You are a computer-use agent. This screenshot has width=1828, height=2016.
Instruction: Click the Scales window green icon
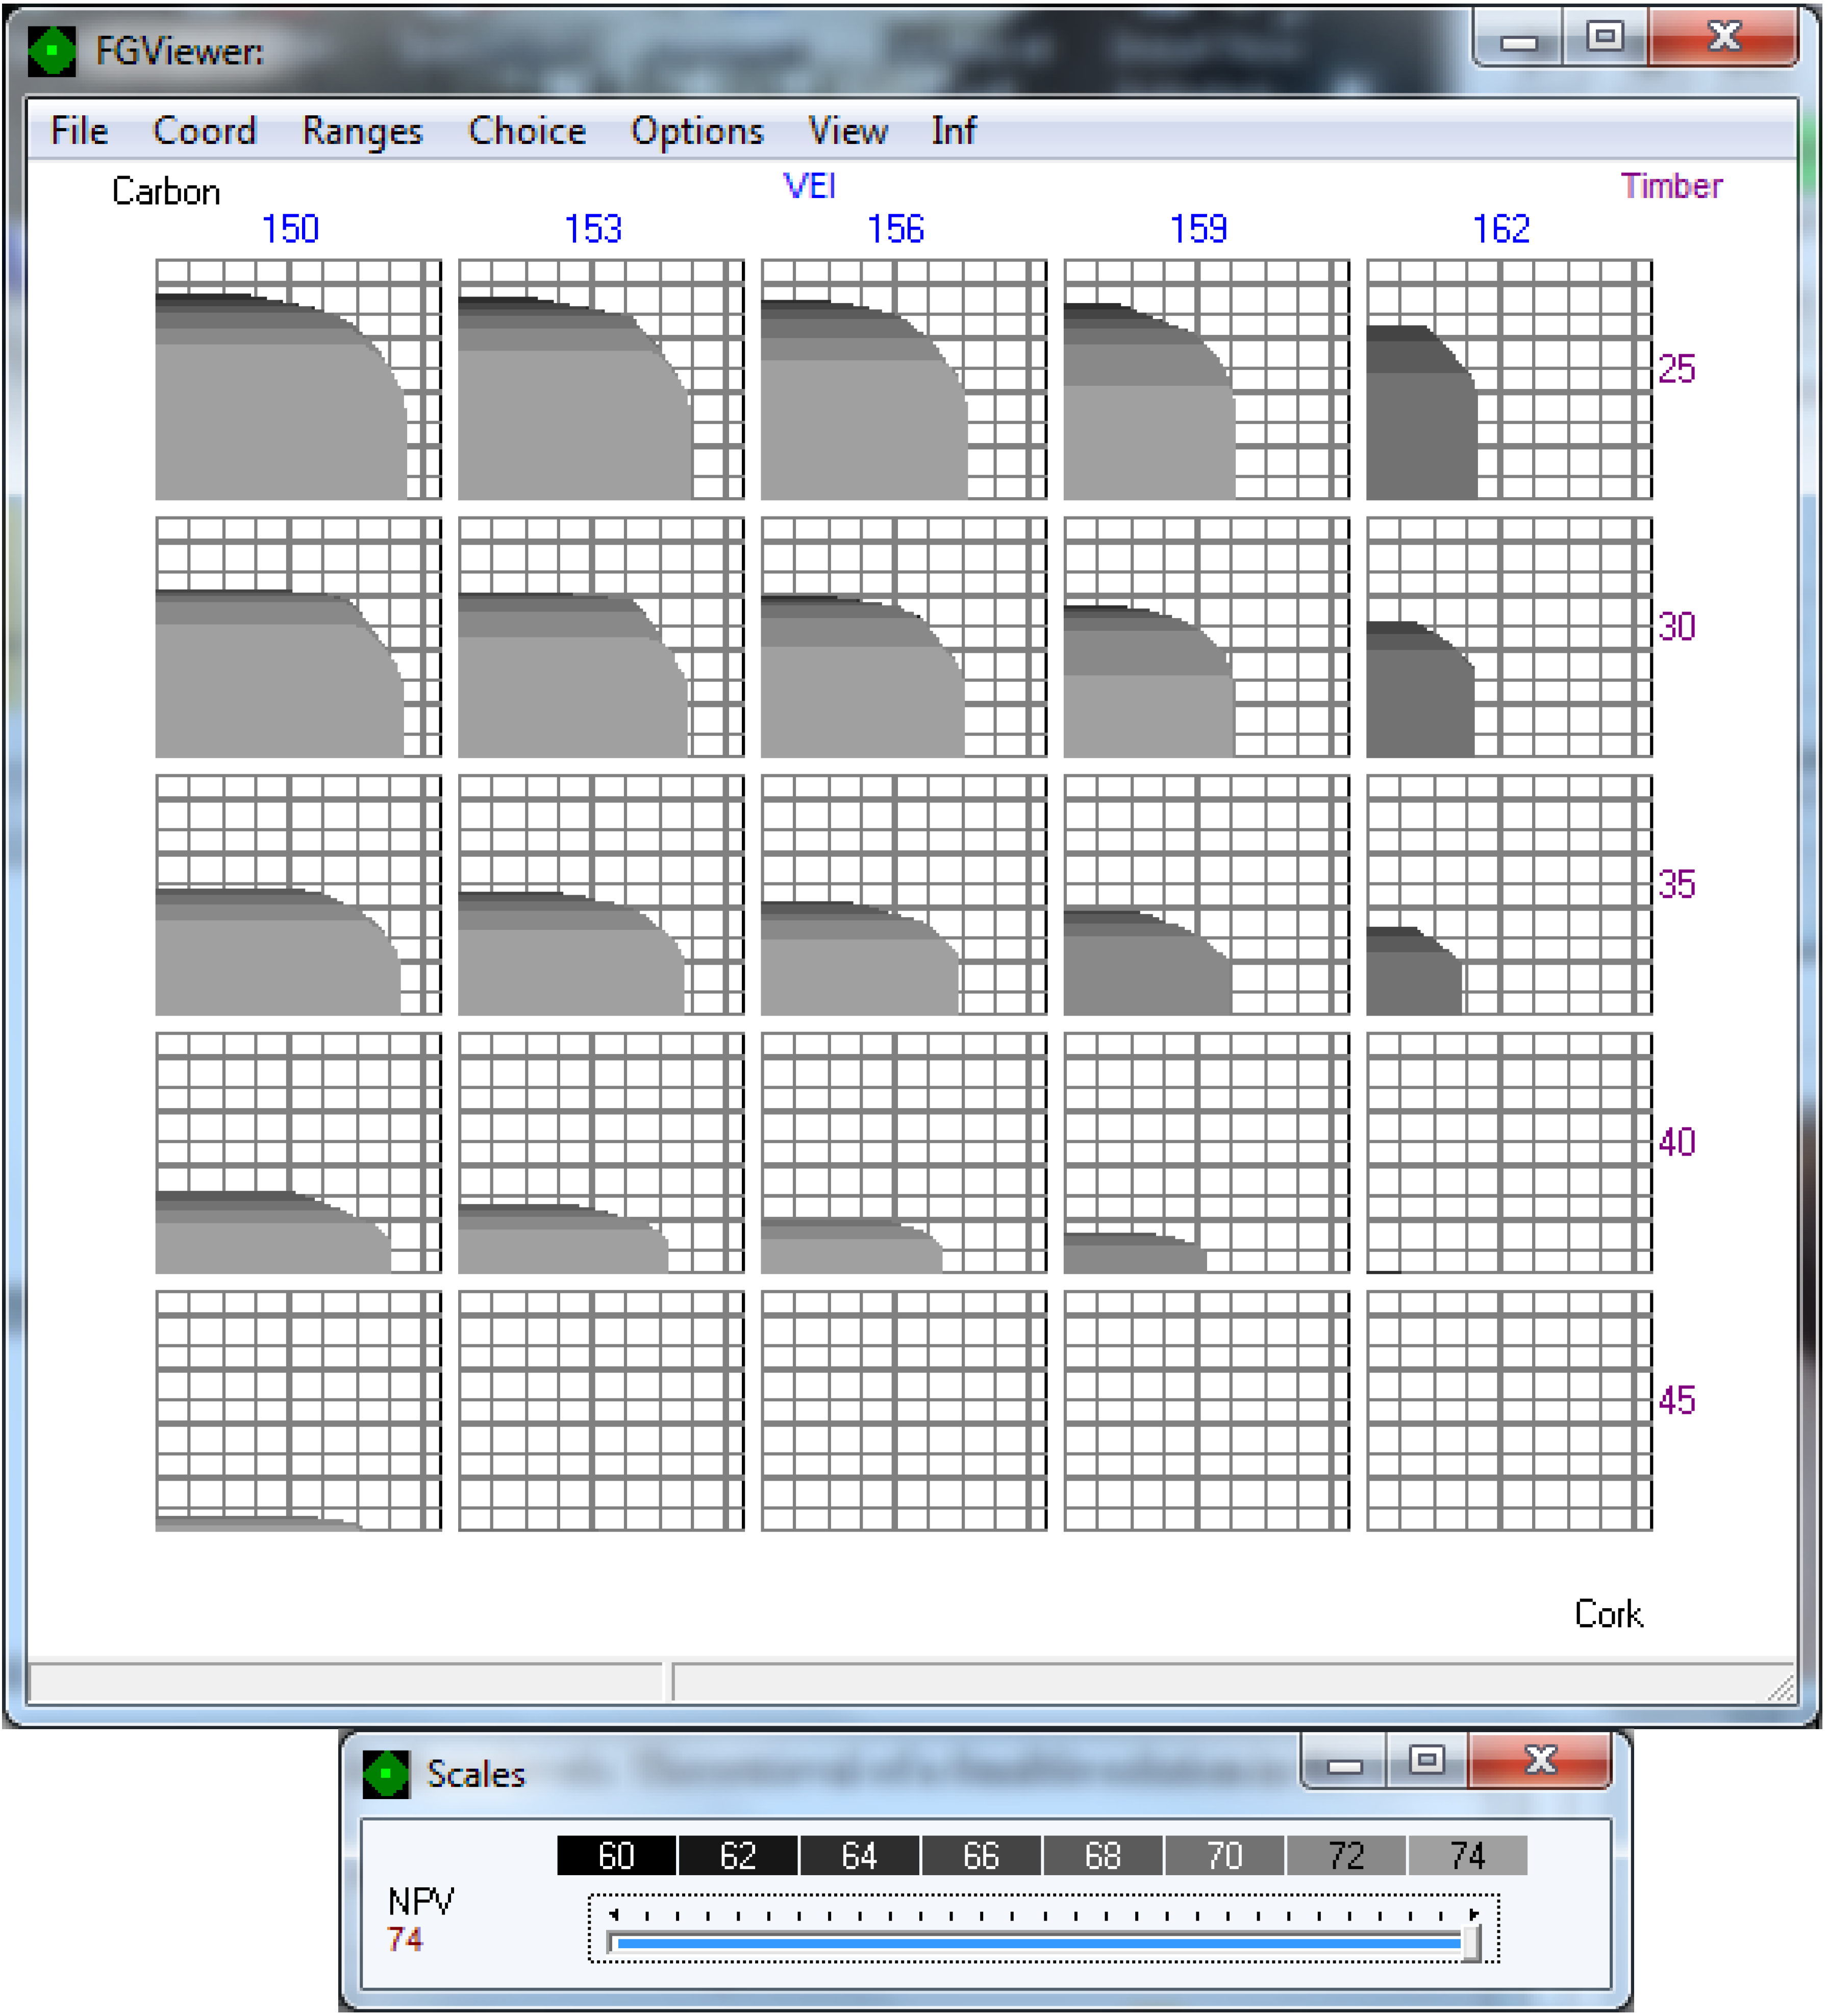click(386, 1774)
